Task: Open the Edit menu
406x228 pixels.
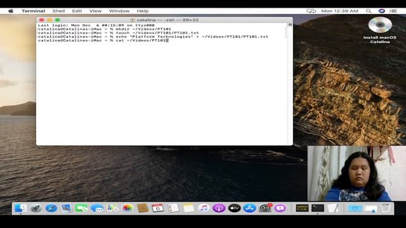Action: pos(77,11)
